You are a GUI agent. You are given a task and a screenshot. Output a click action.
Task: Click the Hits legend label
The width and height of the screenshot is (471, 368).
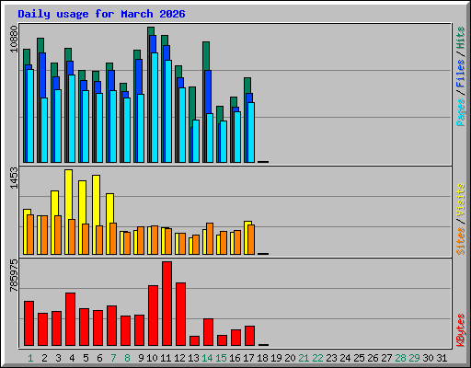pyautogui.click(x=460, y=38)
